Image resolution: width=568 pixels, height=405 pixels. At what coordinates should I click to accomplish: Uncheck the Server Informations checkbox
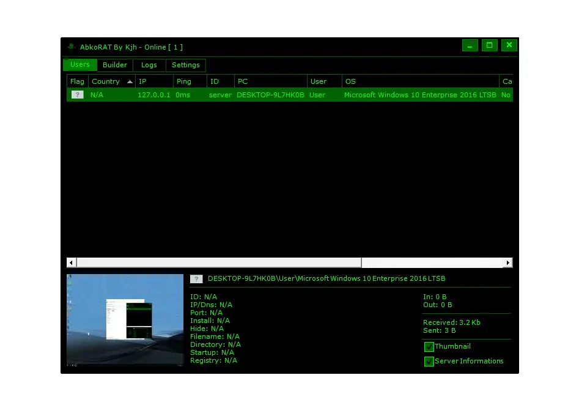click(x=429, y=362)
